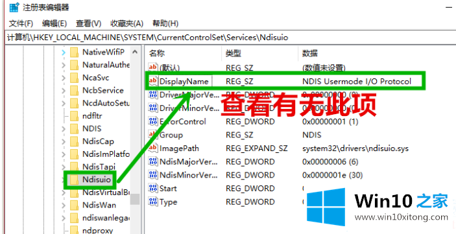Select the NdisCap folder icon
The height and width of the screenshot is (234, 456).
pyautogui.click(x=75, y=141)
